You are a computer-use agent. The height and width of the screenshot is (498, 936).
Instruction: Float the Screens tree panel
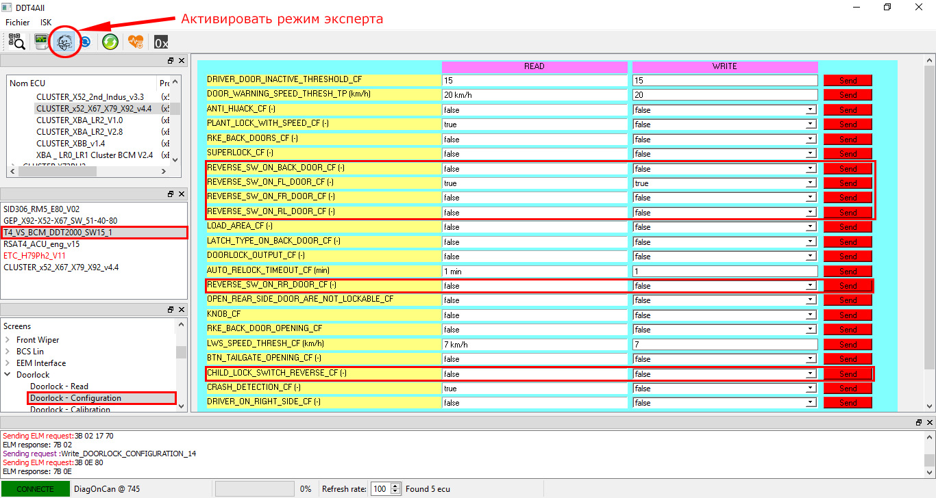tap(171, 310)
